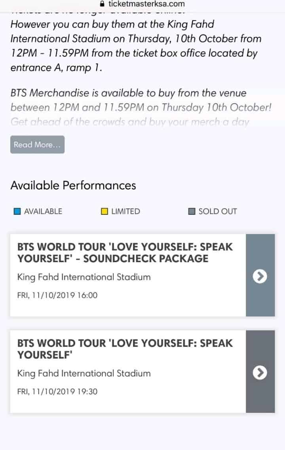Tap arrow icon on the 19:30 performance

pyautogui.click(x=260, y=372)
